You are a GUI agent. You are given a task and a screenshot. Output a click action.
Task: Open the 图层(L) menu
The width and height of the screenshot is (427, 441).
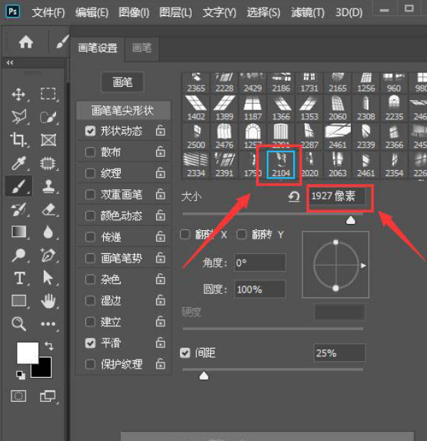(175, 12)
